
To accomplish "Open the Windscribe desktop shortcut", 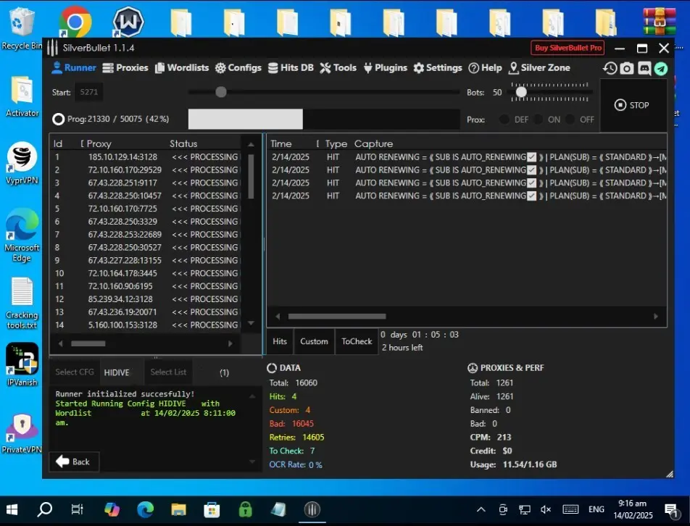I will tap(128, 22).
